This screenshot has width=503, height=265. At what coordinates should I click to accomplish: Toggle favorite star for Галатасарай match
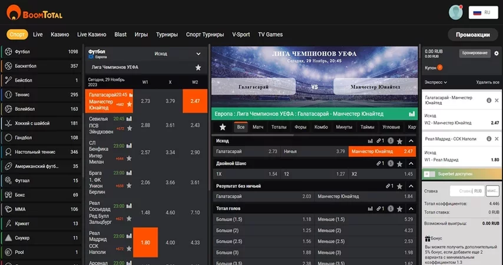coord(130,104)
